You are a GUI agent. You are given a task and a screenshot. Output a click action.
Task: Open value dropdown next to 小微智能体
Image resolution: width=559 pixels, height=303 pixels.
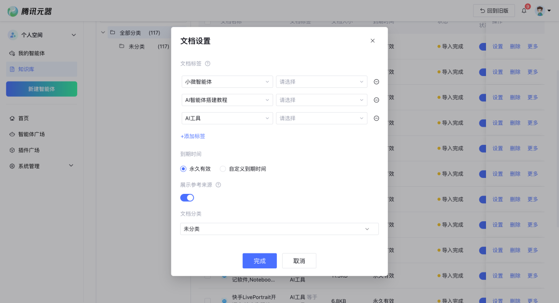click(321, 82)
